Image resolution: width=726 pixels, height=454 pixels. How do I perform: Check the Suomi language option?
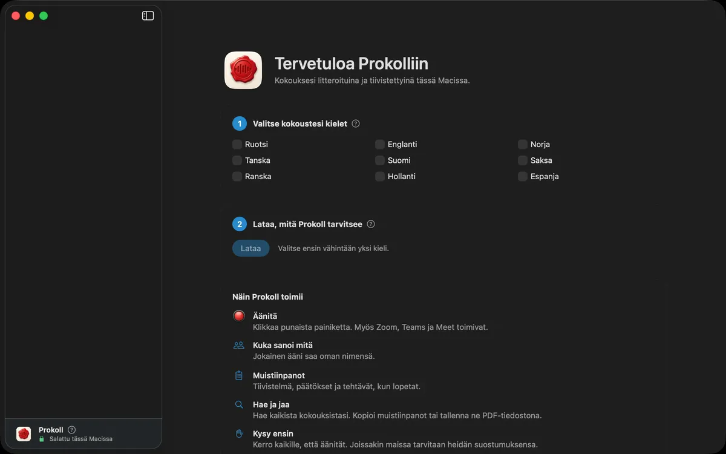[380, 160]
